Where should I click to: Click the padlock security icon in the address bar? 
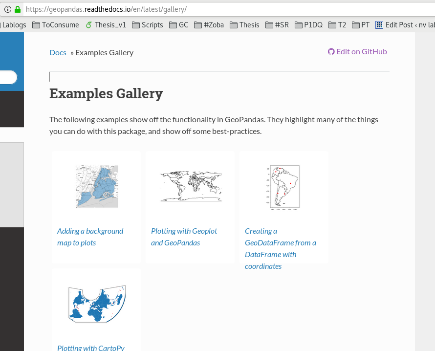pyautogui.click(x=17, y=8)
